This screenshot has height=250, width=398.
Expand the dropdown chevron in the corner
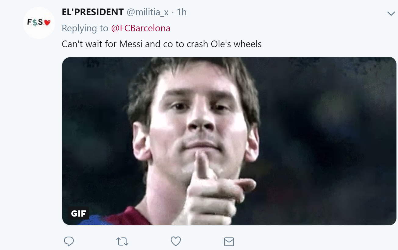[391, 13]
